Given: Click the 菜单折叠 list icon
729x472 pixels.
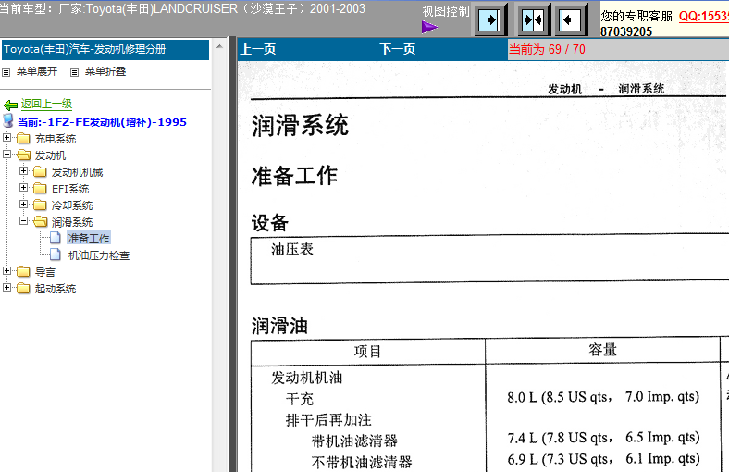Looking at the screenshot, I should (x=74, y=72).
